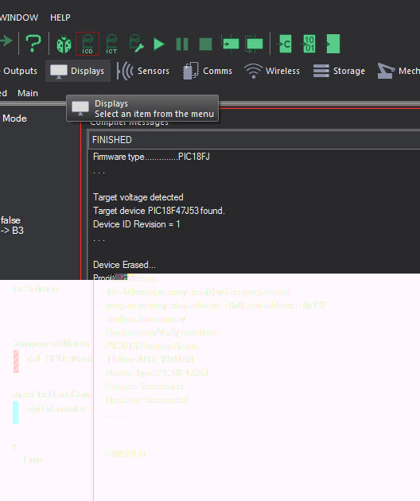Image resolution: width=420 pixels, height=501 pixels.
Task: Click the Comms device icon
Action: tap(190, 71)
